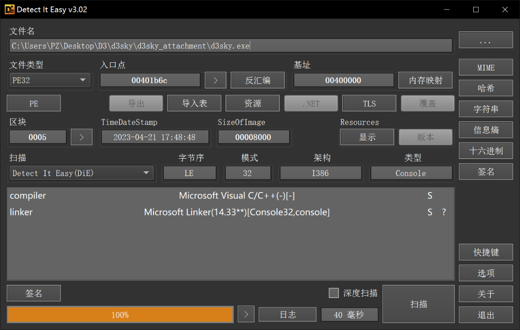The width and height of the screenshot is (520, 330).
Task: Click the LE endianness field
Action: (189, 173)
